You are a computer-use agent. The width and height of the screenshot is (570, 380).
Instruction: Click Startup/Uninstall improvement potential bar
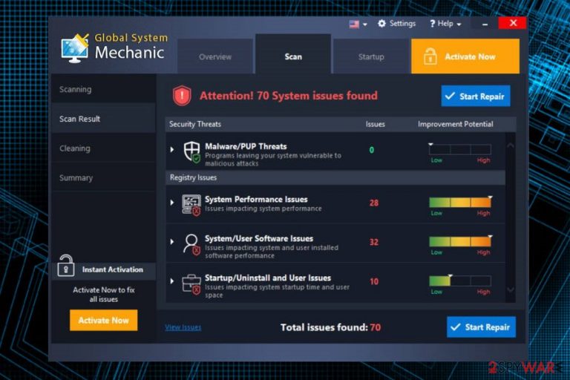tap(460, 281)
